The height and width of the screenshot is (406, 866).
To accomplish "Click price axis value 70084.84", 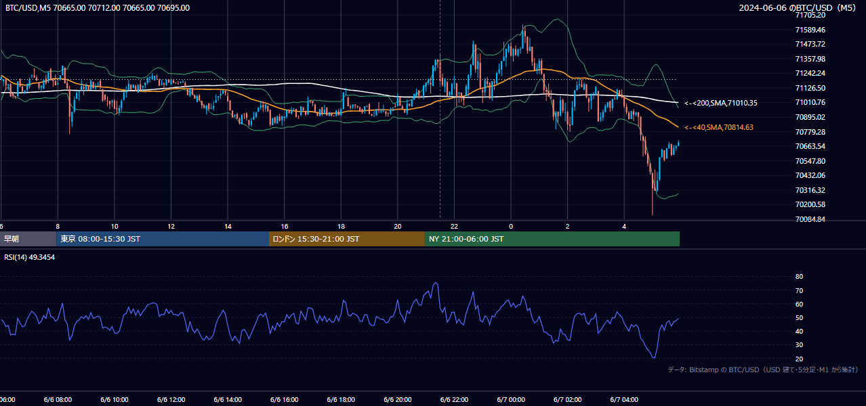I will (x=810, y=219).
